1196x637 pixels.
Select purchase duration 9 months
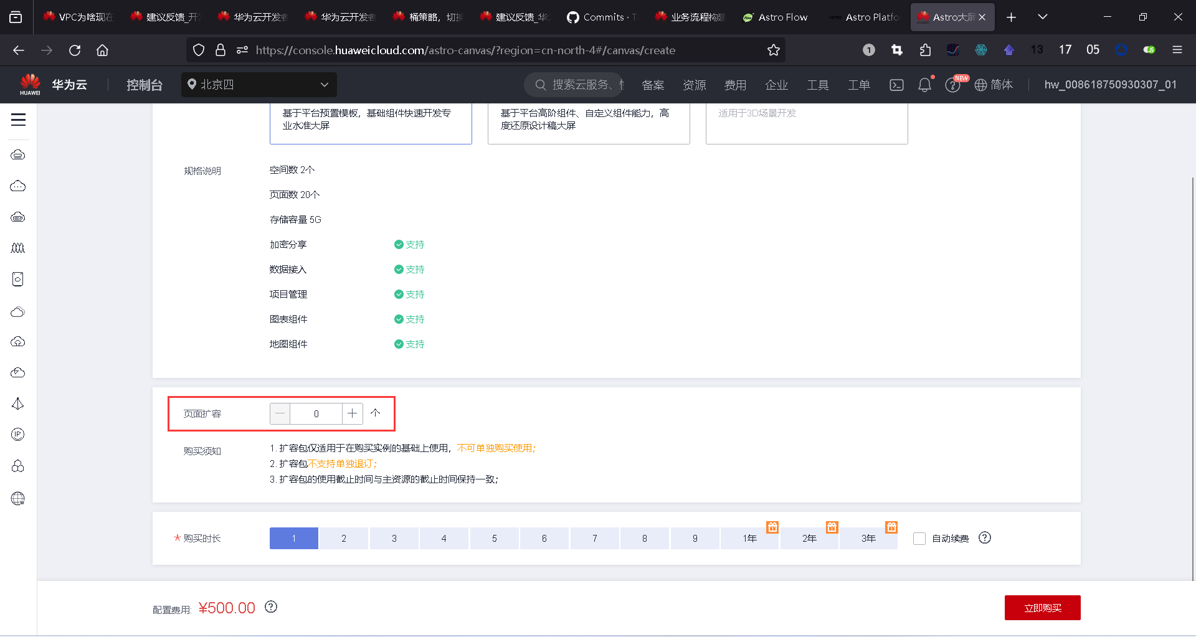coord(695,538)
